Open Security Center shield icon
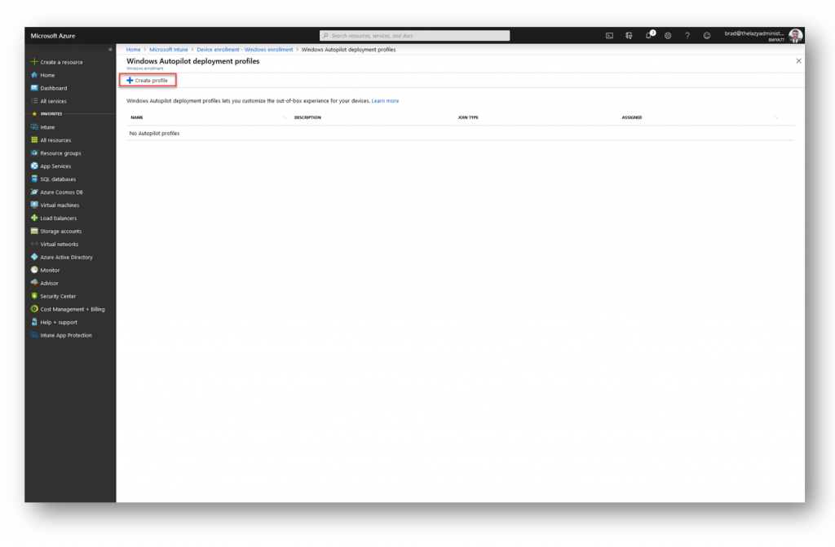 (x=34, y=296)
